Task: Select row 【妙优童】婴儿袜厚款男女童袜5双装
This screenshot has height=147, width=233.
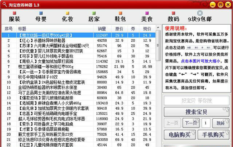Action: pyautogui.click(x=79, y=51)
